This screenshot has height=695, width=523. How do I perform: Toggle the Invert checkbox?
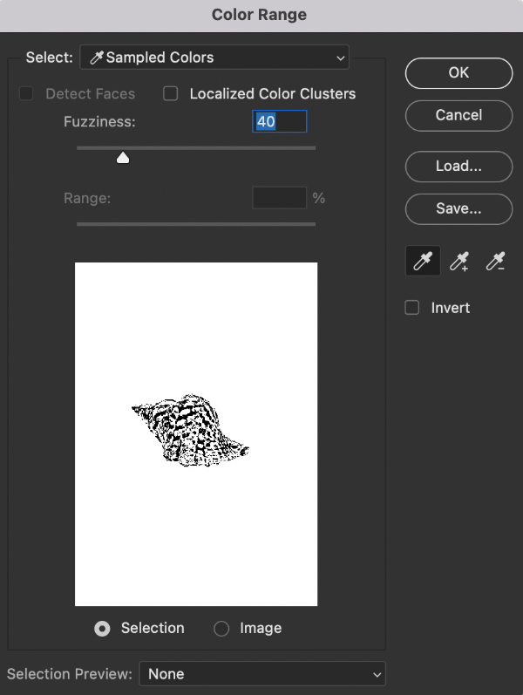[x=411, y=308]
